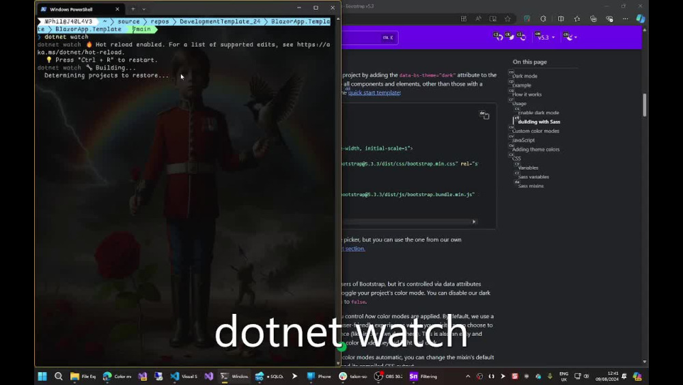Image resolution: width=683 pixels, height=385 pixels.
Task: Open the SQL app taskbar button
Action: (x=269, y=376)
